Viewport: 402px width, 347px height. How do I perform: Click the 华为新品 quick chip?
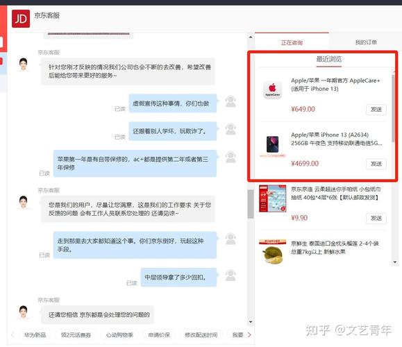coord(35,335)
